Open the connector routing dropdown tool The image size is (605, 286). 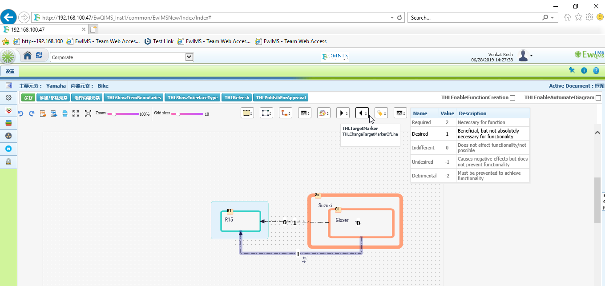[286, 113]
